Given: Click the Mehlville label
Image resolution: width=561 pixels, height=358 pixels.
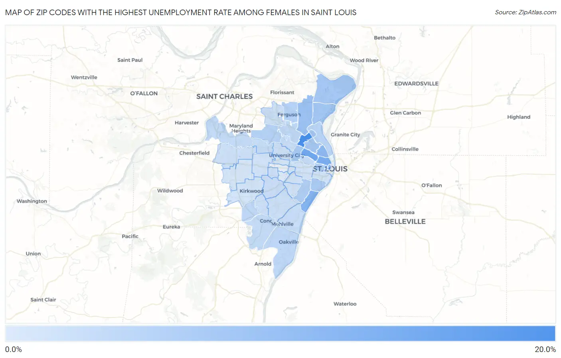Looking at the screenshot, I should point(282,224).
